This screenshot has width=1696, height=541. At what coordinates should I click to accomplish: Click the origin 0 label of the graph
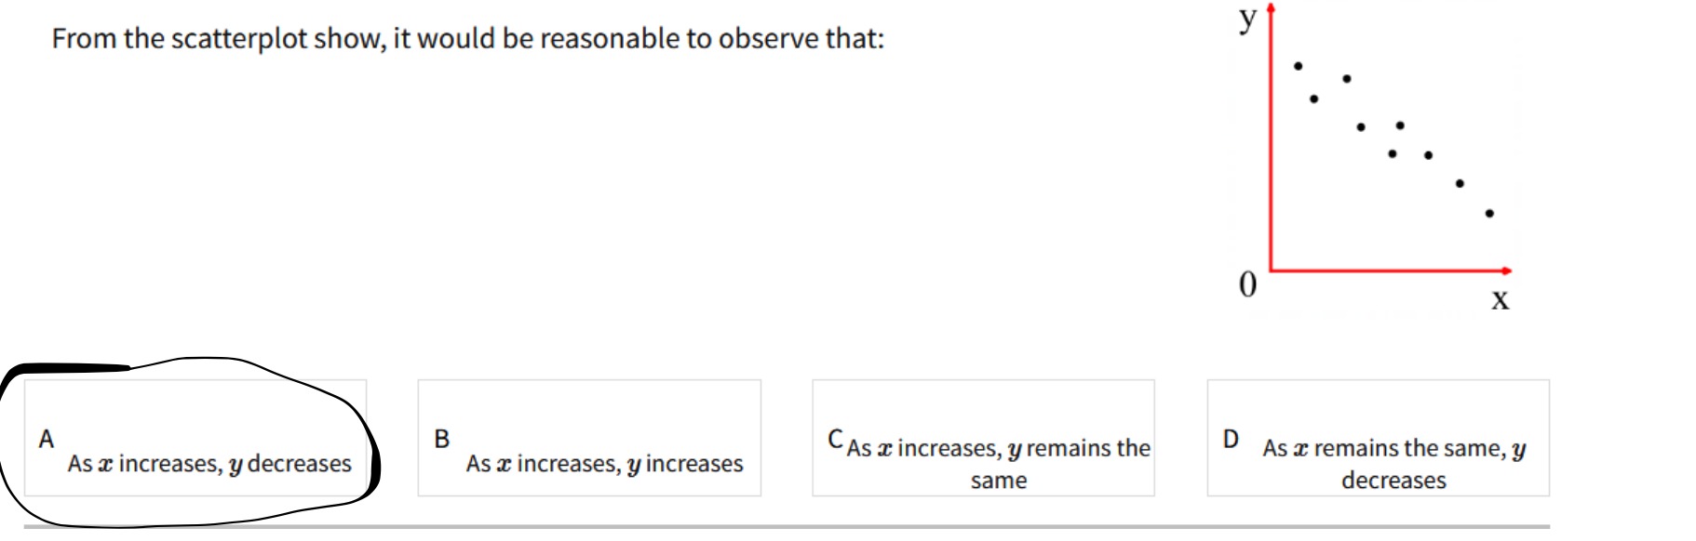[x=1247, y=284]
